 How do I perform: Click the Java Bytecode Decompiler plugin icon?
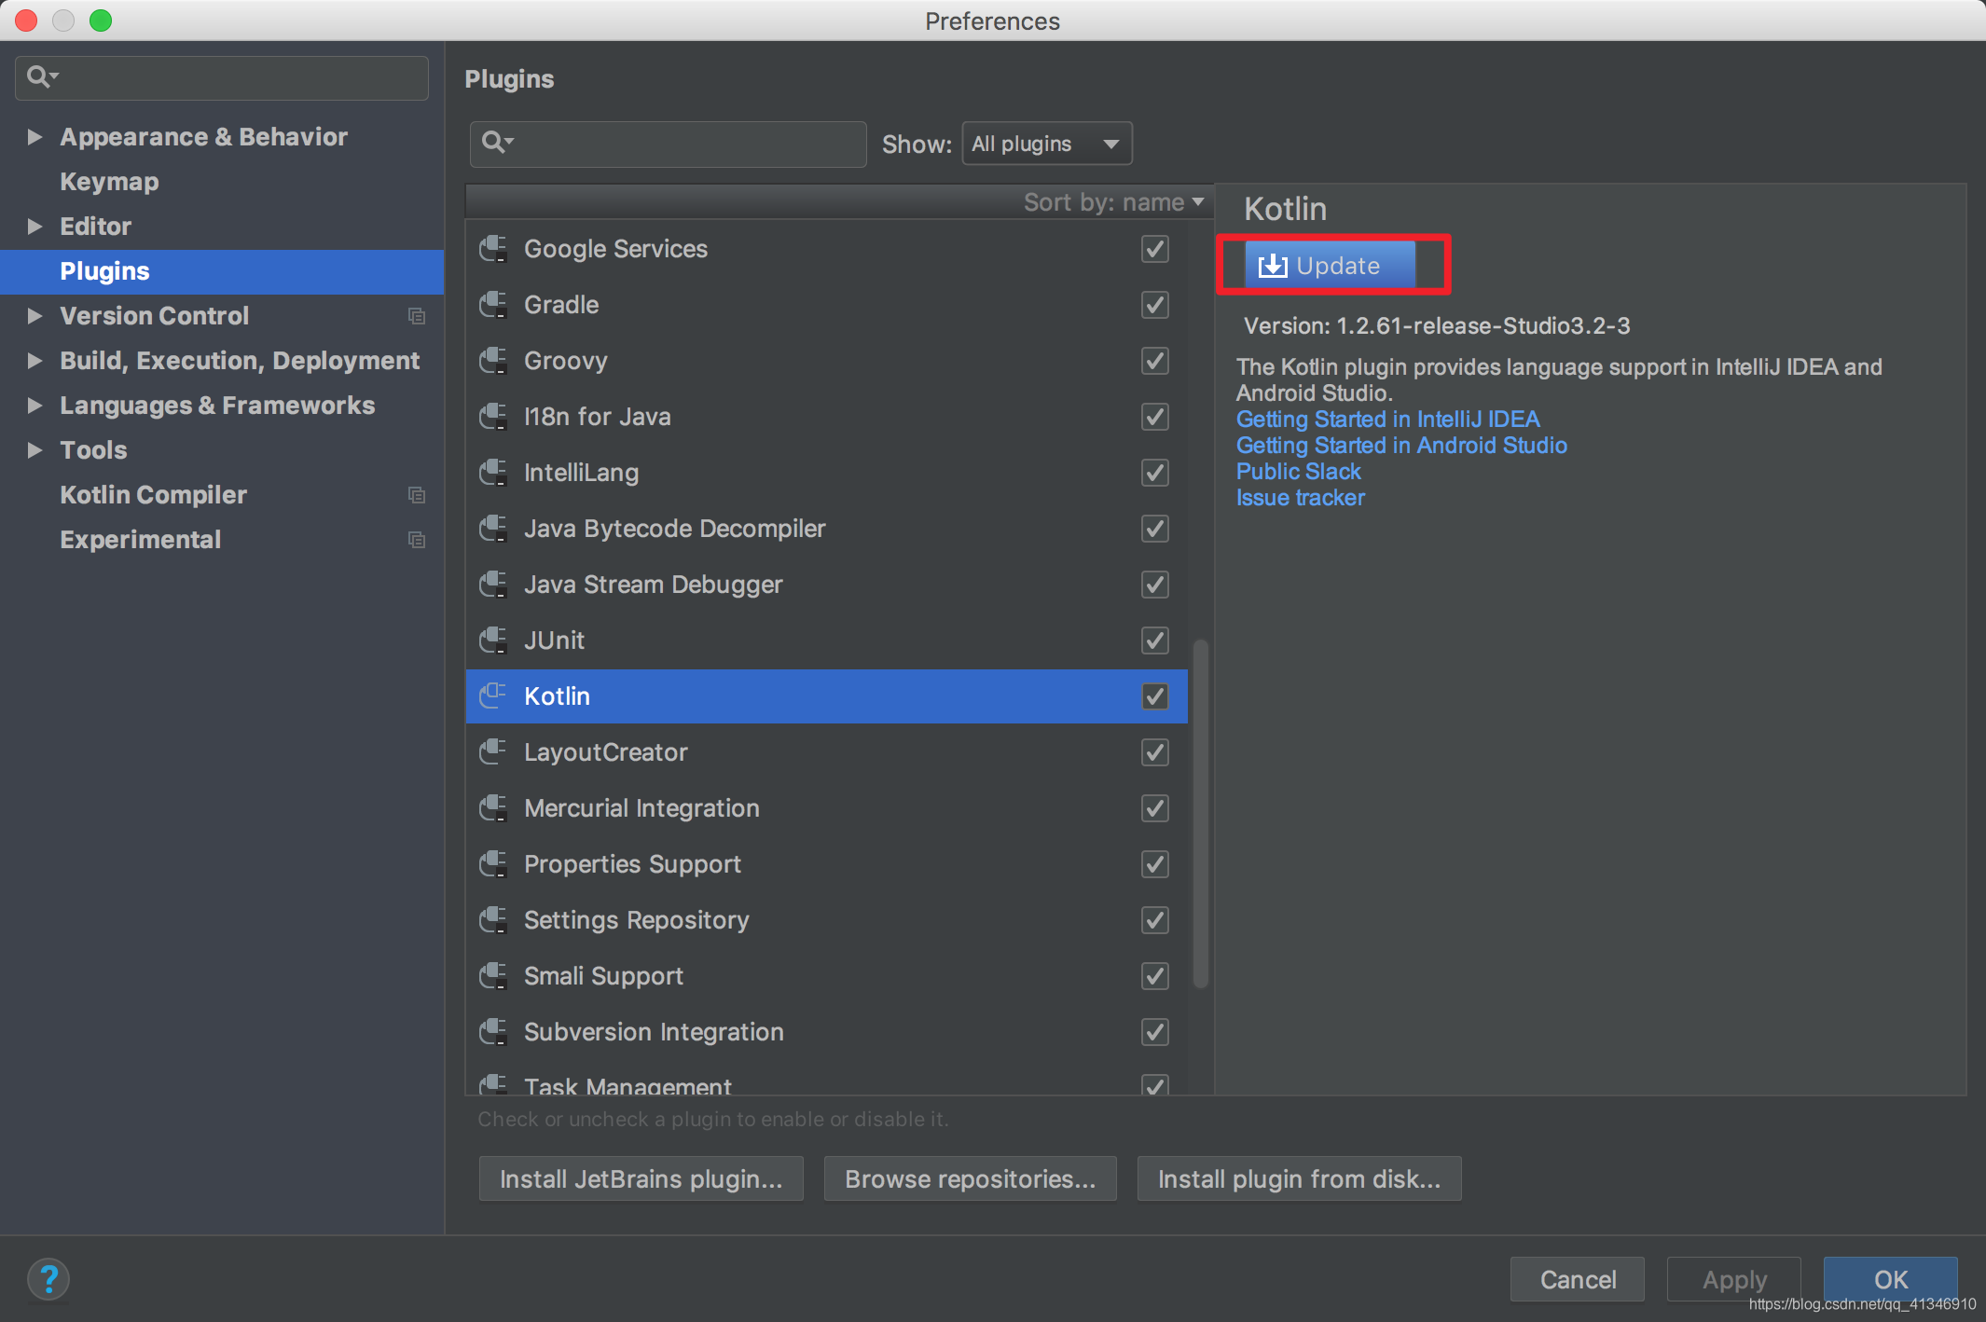pyautogui.click(x=493, y=529)
